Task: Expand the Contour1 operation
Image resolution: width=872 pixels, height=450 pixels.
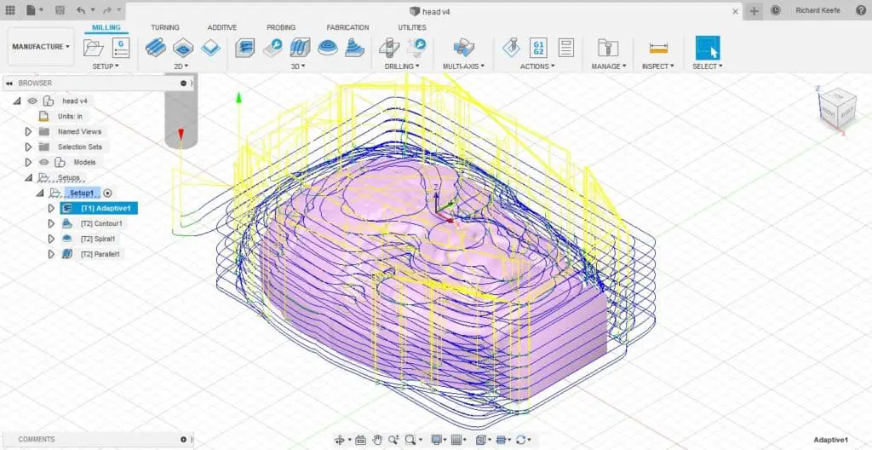Action: (x=51, y=223)
